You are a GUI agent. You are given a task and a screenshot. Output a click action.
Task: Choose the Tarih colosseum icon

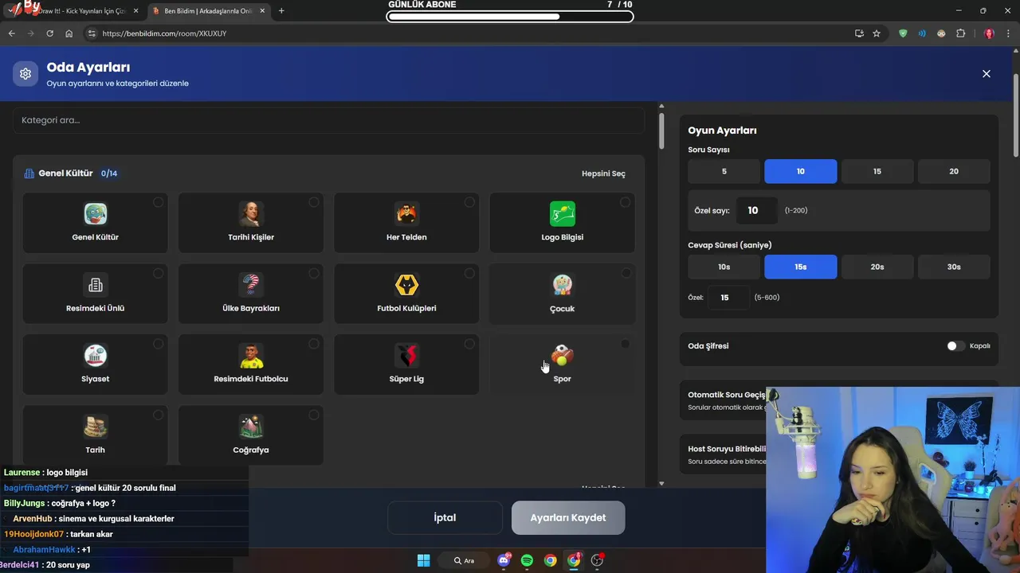(x=95, y=427)
